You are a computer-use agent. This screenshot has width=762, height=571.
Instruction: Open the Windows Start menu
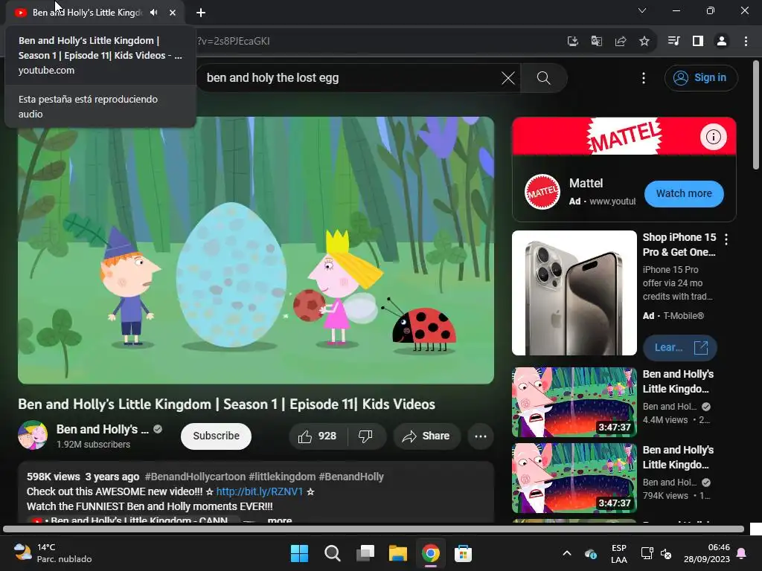tap(299, 553)
